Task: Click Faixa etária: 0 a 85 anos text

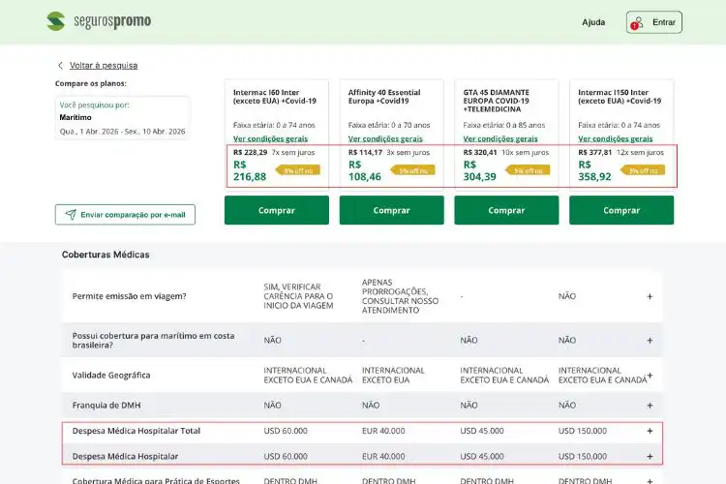Action: pos(503,125)
